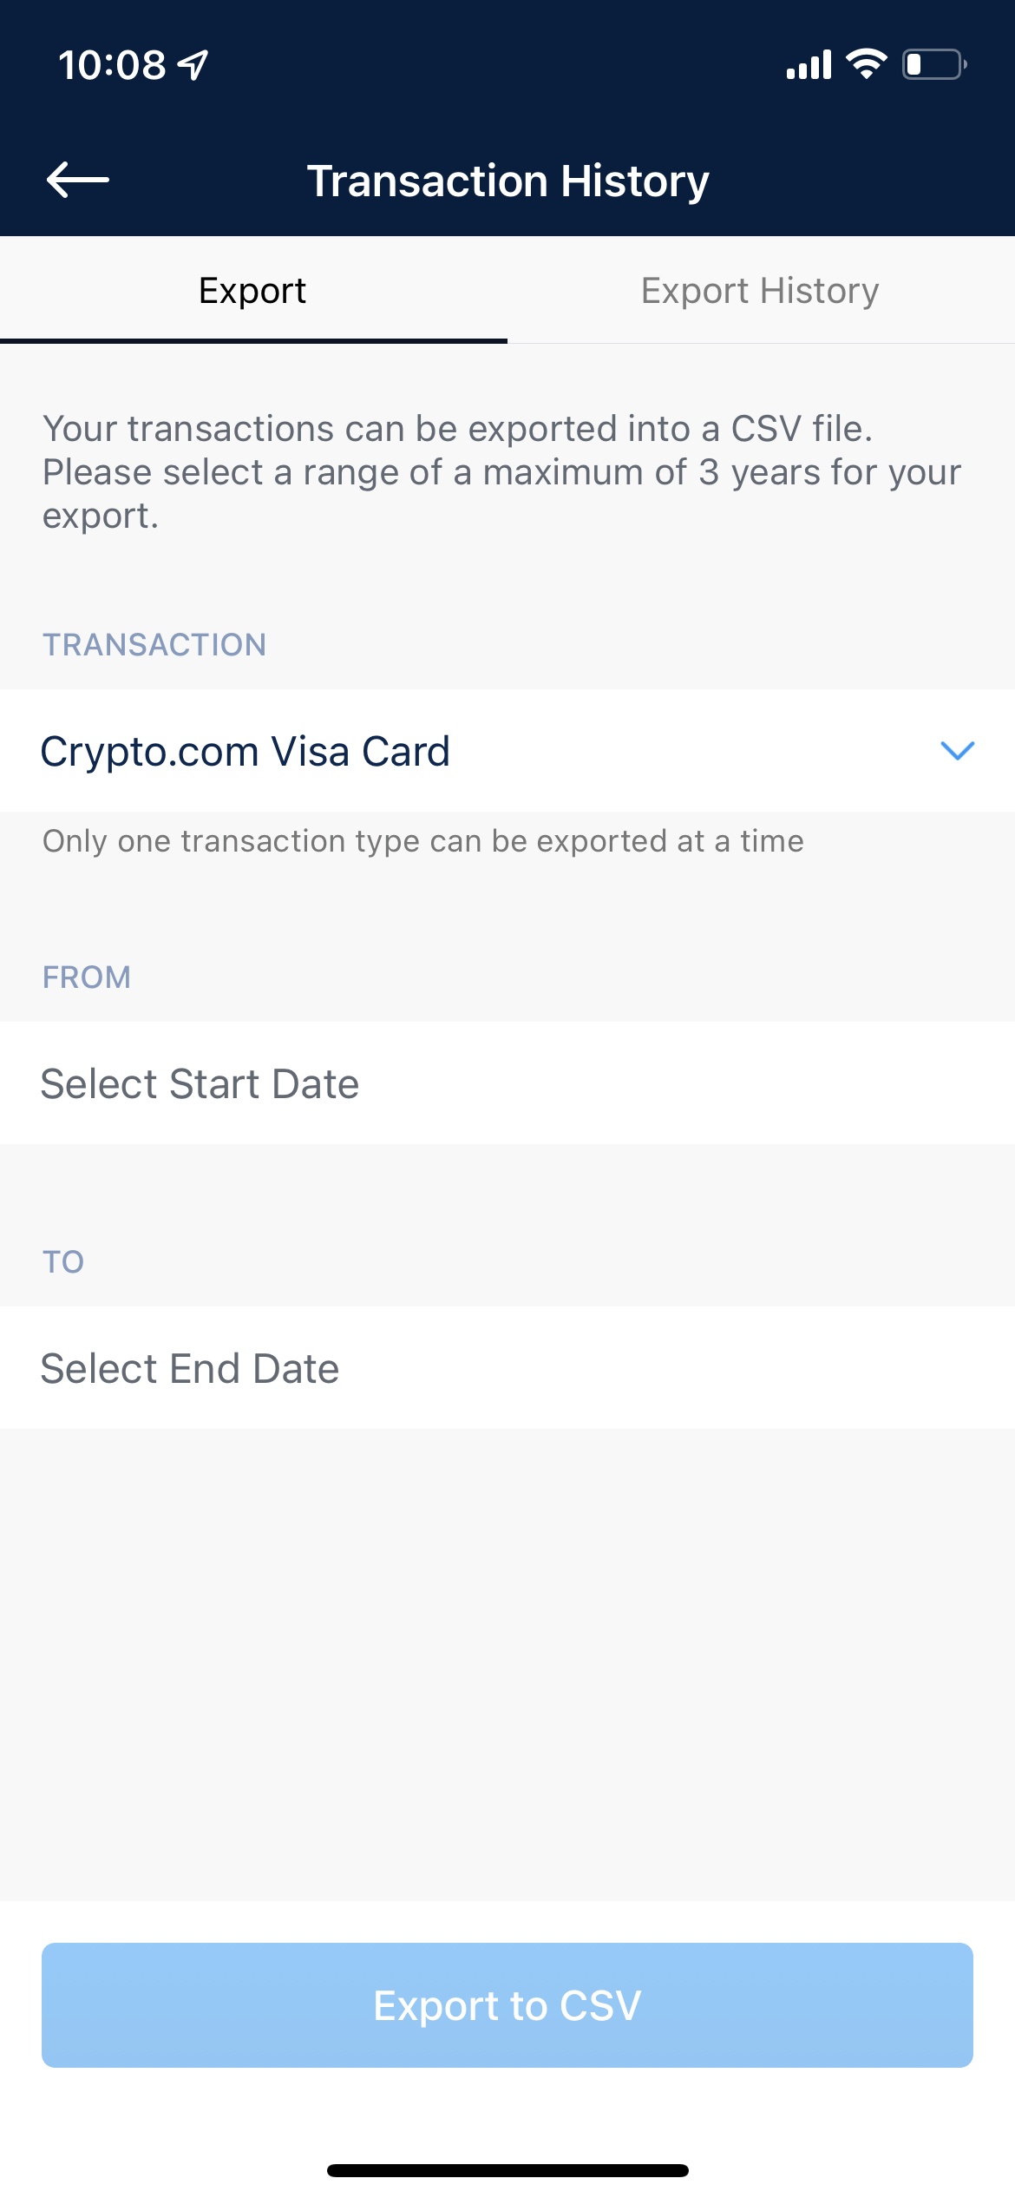Tap the Transaction History title
Viewport: 1015px width, 2198px height.
click(x=507, y=181)
